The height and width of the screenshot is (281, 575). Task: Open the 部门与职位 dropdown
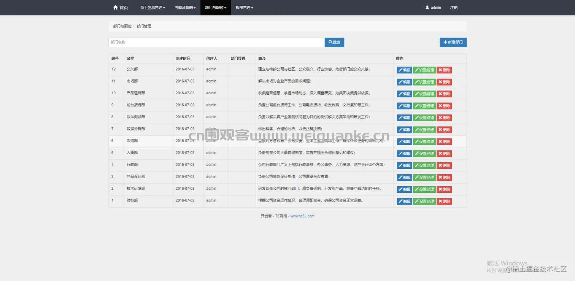click(216, 8)
